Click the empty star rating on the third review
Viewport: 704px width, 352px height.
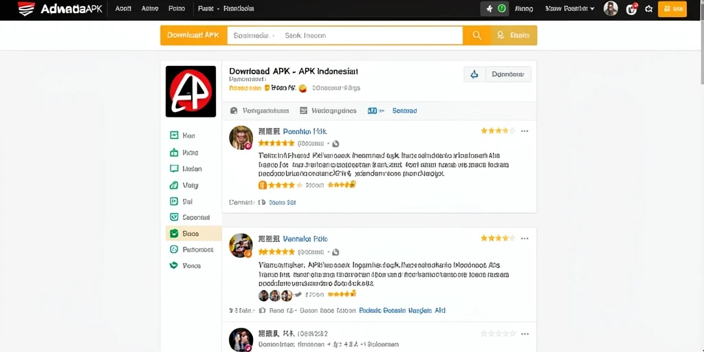(498, 333)
